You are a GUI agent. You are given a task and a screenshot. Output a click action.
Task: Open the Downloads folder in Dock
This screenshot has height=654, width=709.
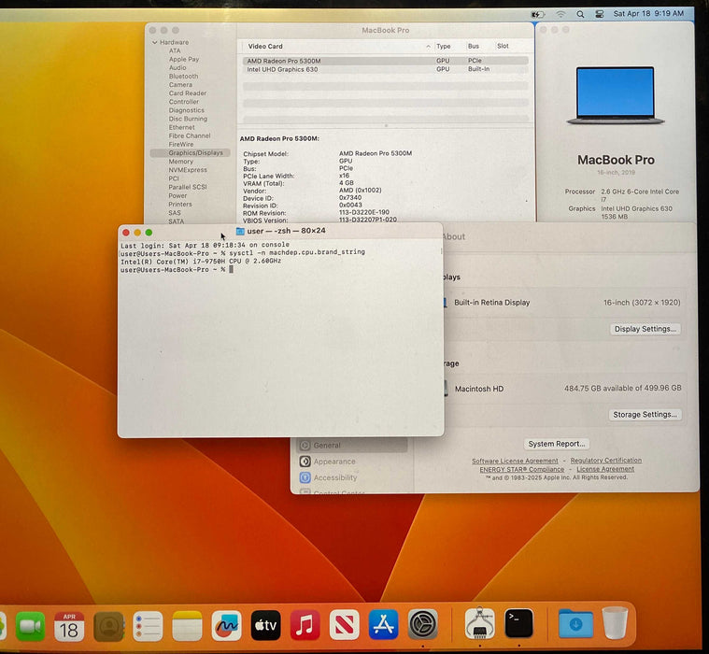point(575,623)
